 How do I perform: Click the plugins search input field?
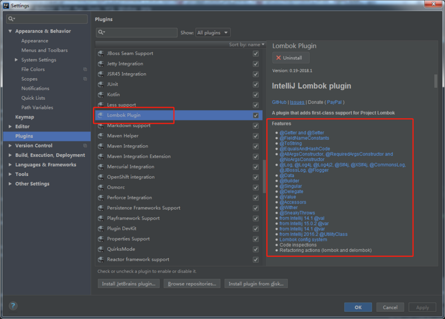click(136, 33)
